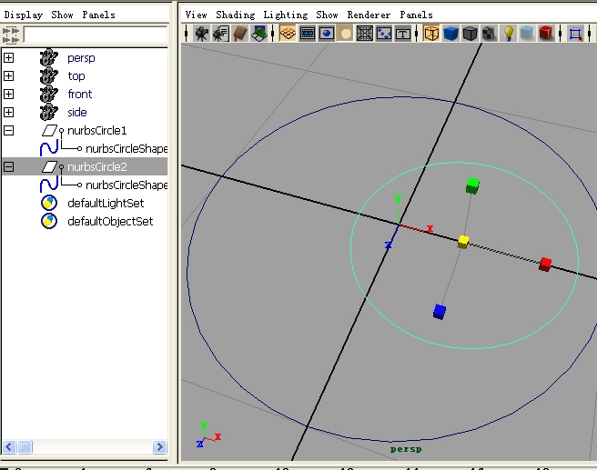
Task: Toggle the Field Chart icon
Action: point(365,34)
